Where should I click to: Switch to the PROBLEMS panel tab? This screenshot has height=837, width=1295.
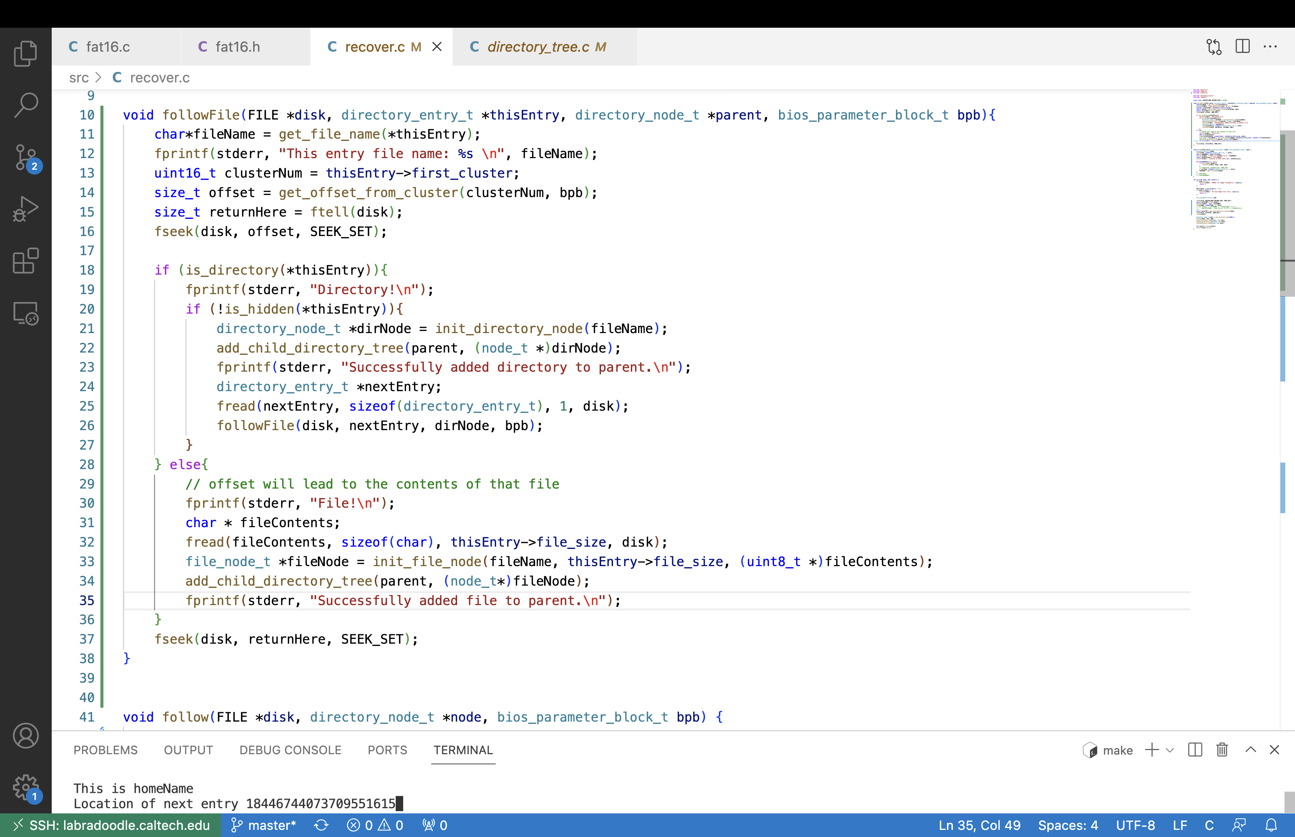coord(105,750)
